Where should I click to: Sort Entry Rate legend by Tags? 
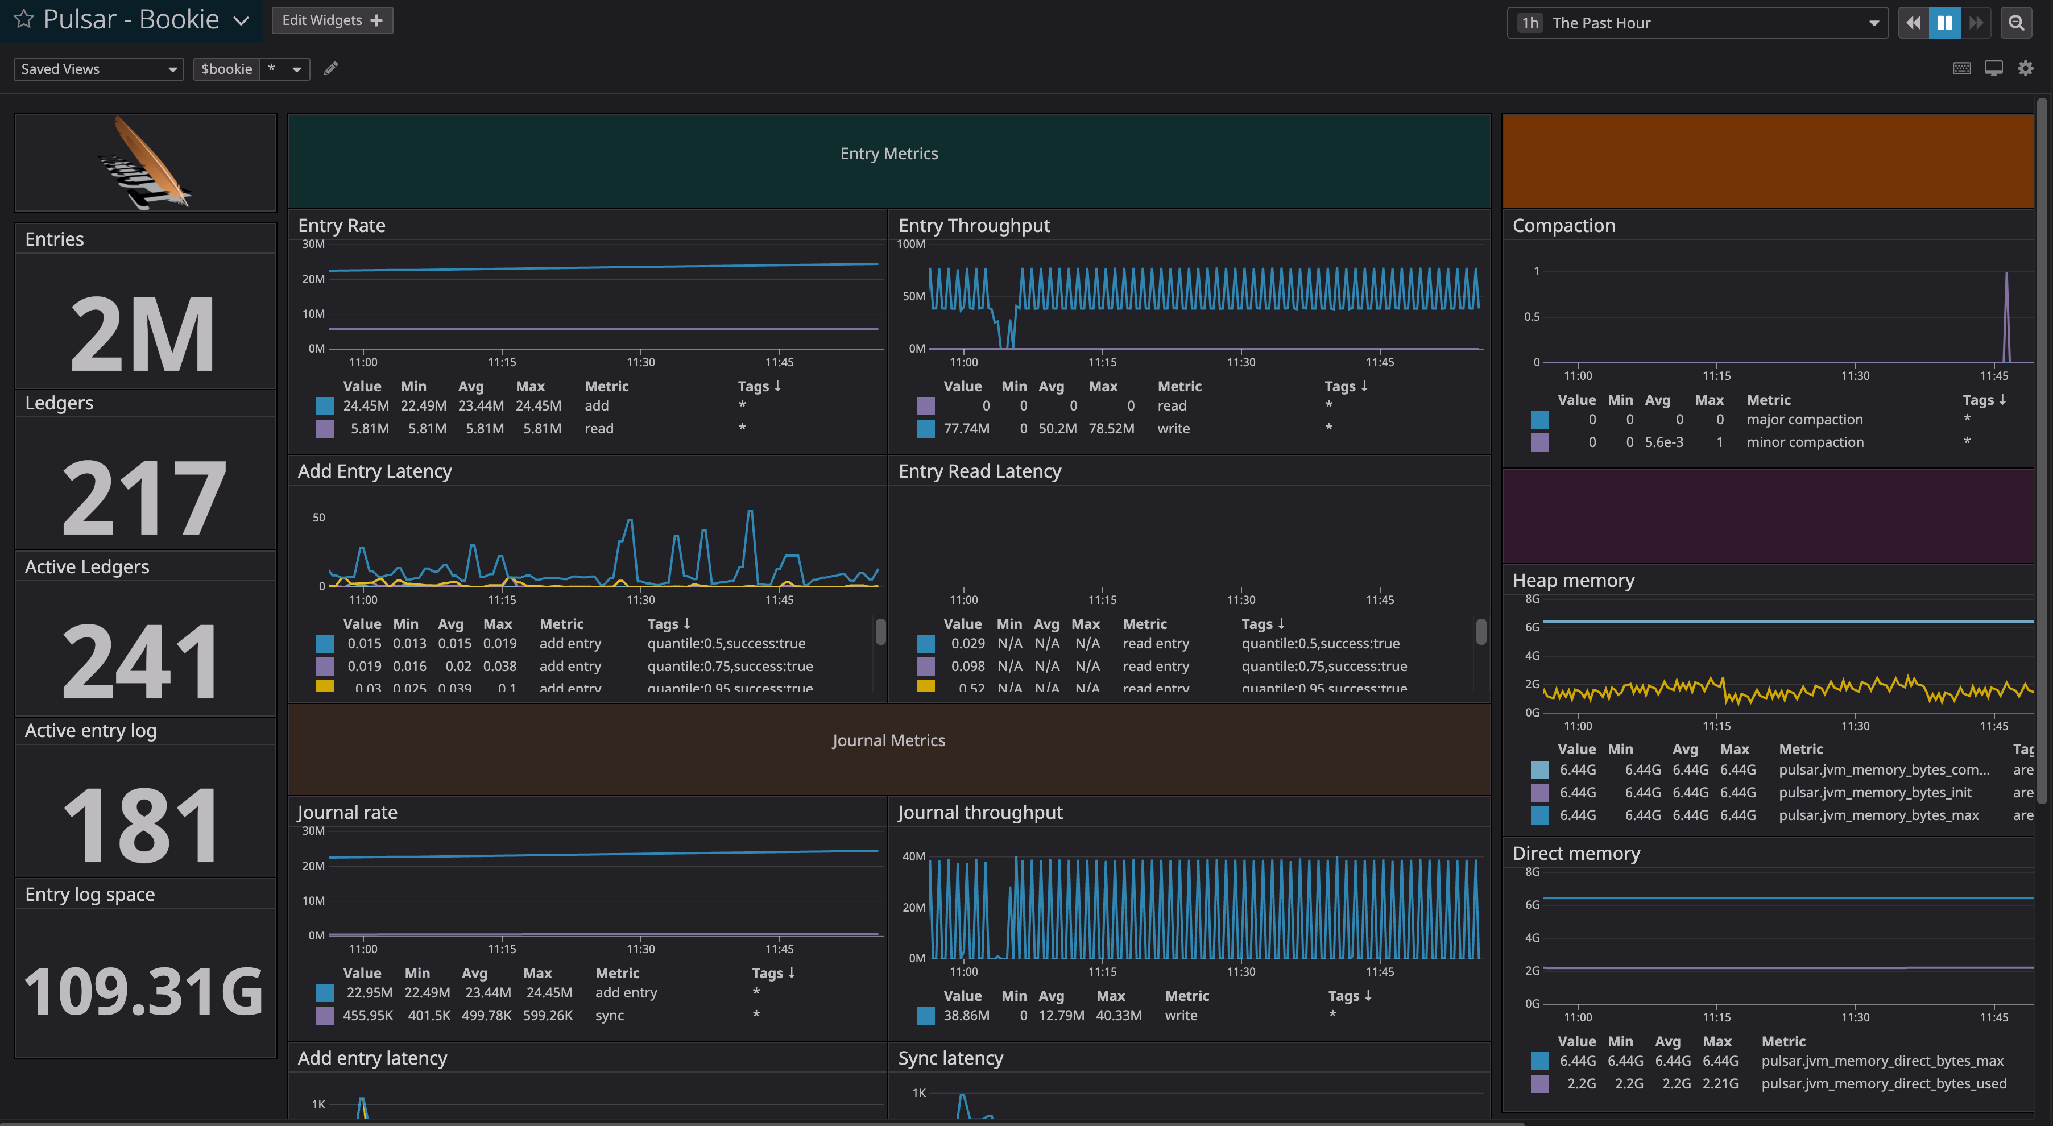point(759,387)
